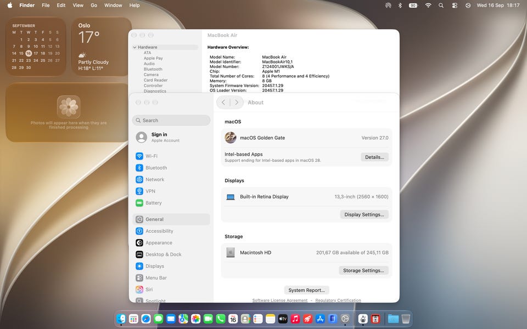Select Apple Pay in System Information sidebar
Image resolution: width=527 pixels, height=329 pixels.
coord(153,58)
